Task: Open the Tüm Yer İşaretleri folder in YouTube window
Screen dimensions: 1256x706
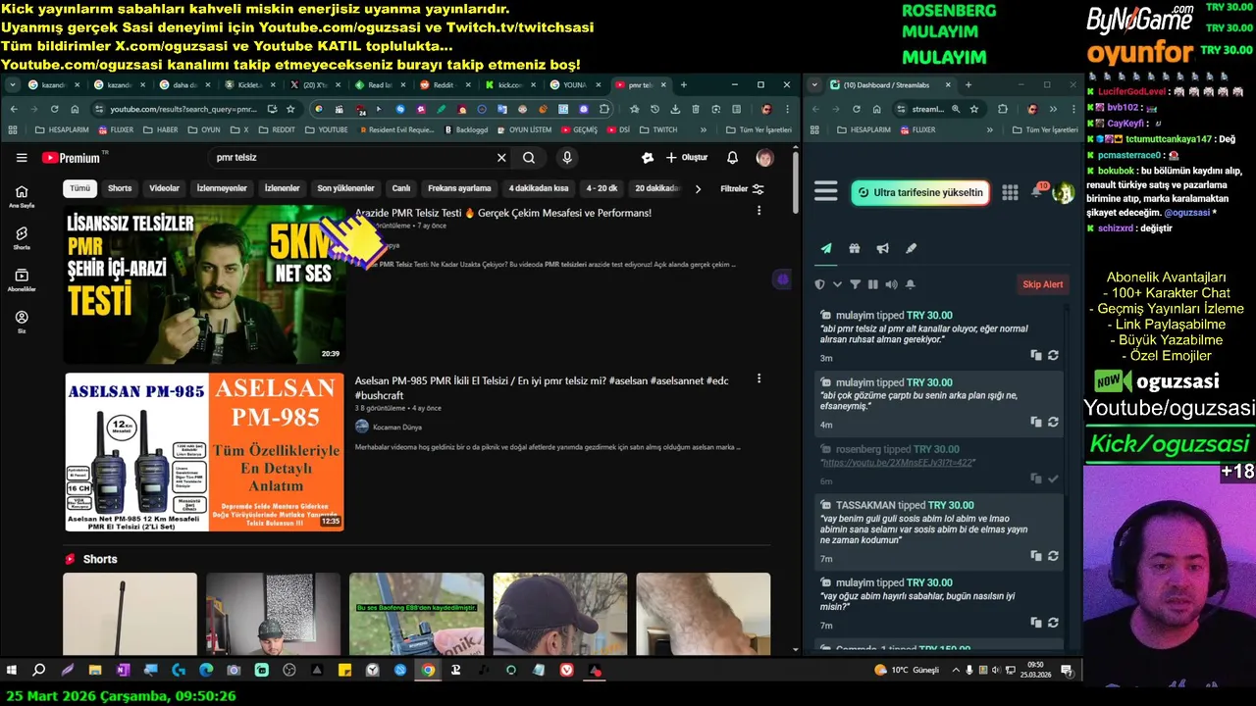Action: pyautogui.click(x=759, y=129)
